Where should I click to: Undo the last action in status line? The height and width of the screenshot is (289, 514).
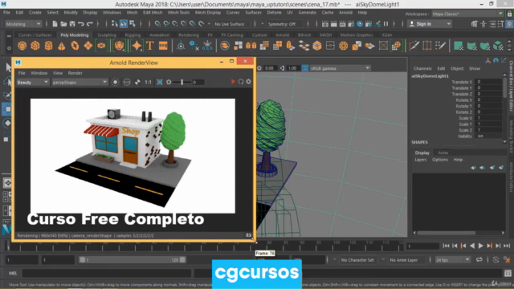pos(80,24)
